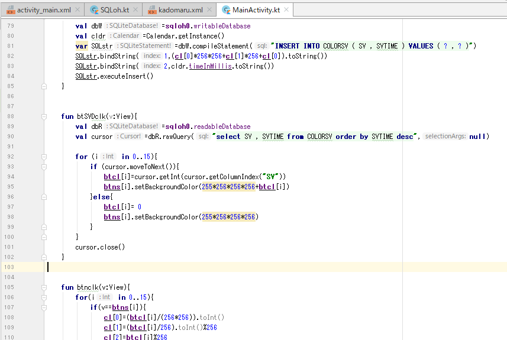Viewport: 507px width, 340px height.
Task: Click cursor.moveToNext() on line 93
Action: (x=140, y=167)
